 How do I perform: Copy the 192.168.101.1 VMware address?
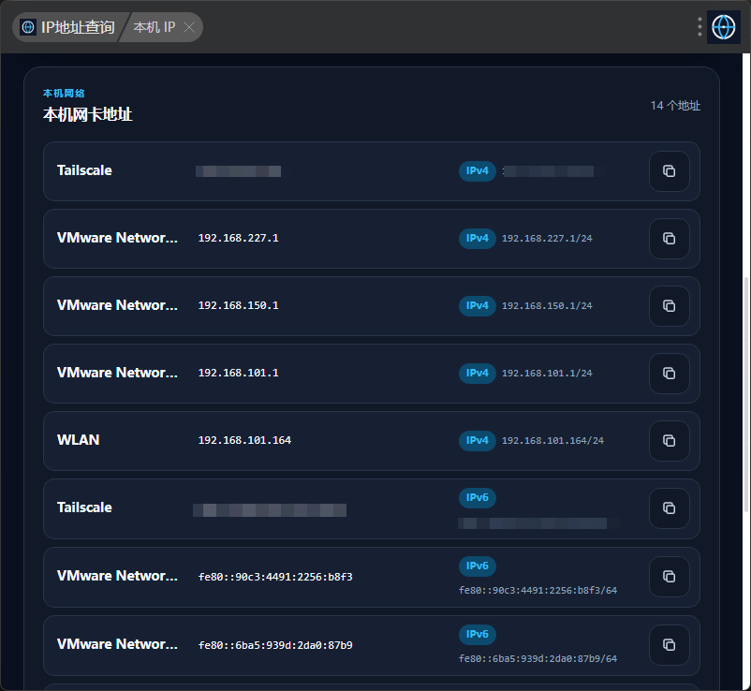pyautogui.click(x=670, y=374)
